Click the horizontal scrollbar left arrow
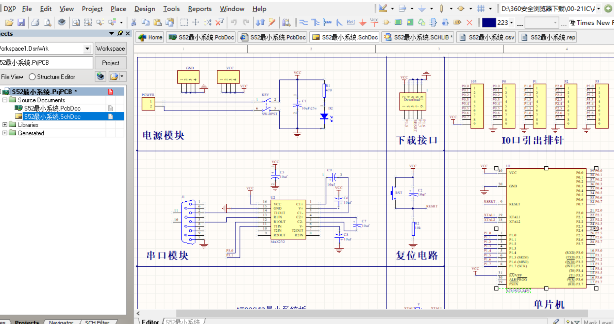This screenshot has width=614, height=324. click(x=138, y=313)
